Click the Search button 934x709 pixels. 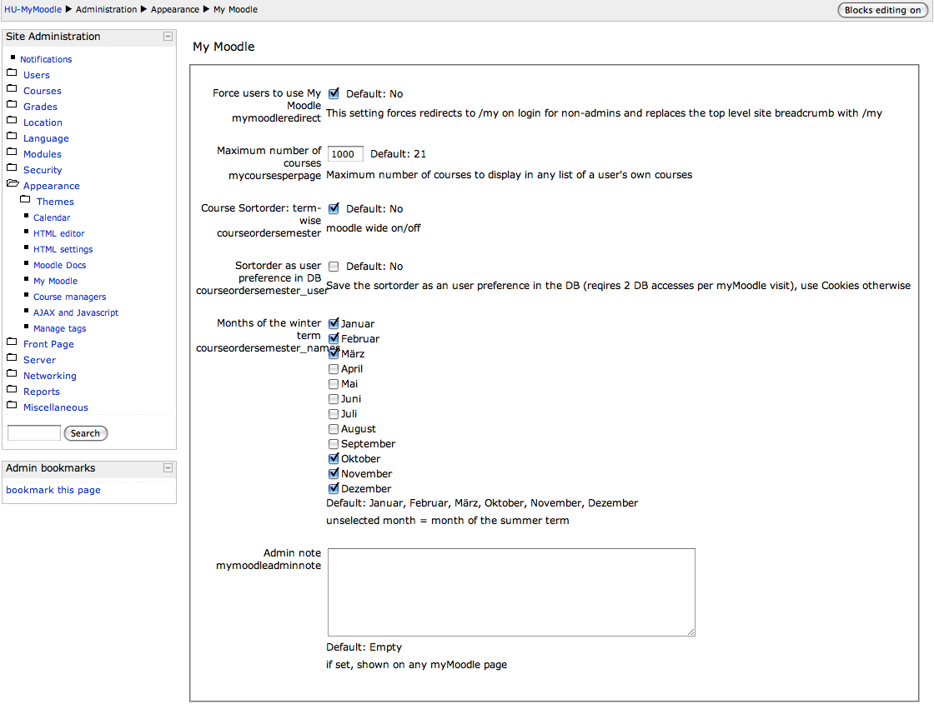point(85,433)
